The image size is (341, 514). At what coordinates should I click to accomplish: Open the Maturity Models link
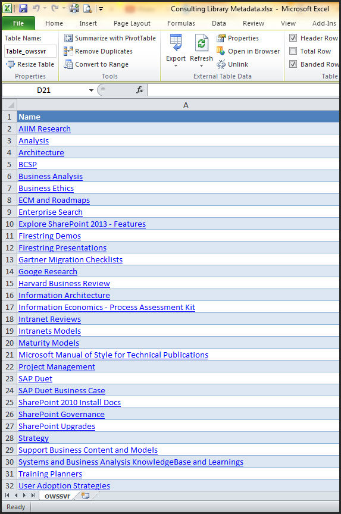[49, 343]
